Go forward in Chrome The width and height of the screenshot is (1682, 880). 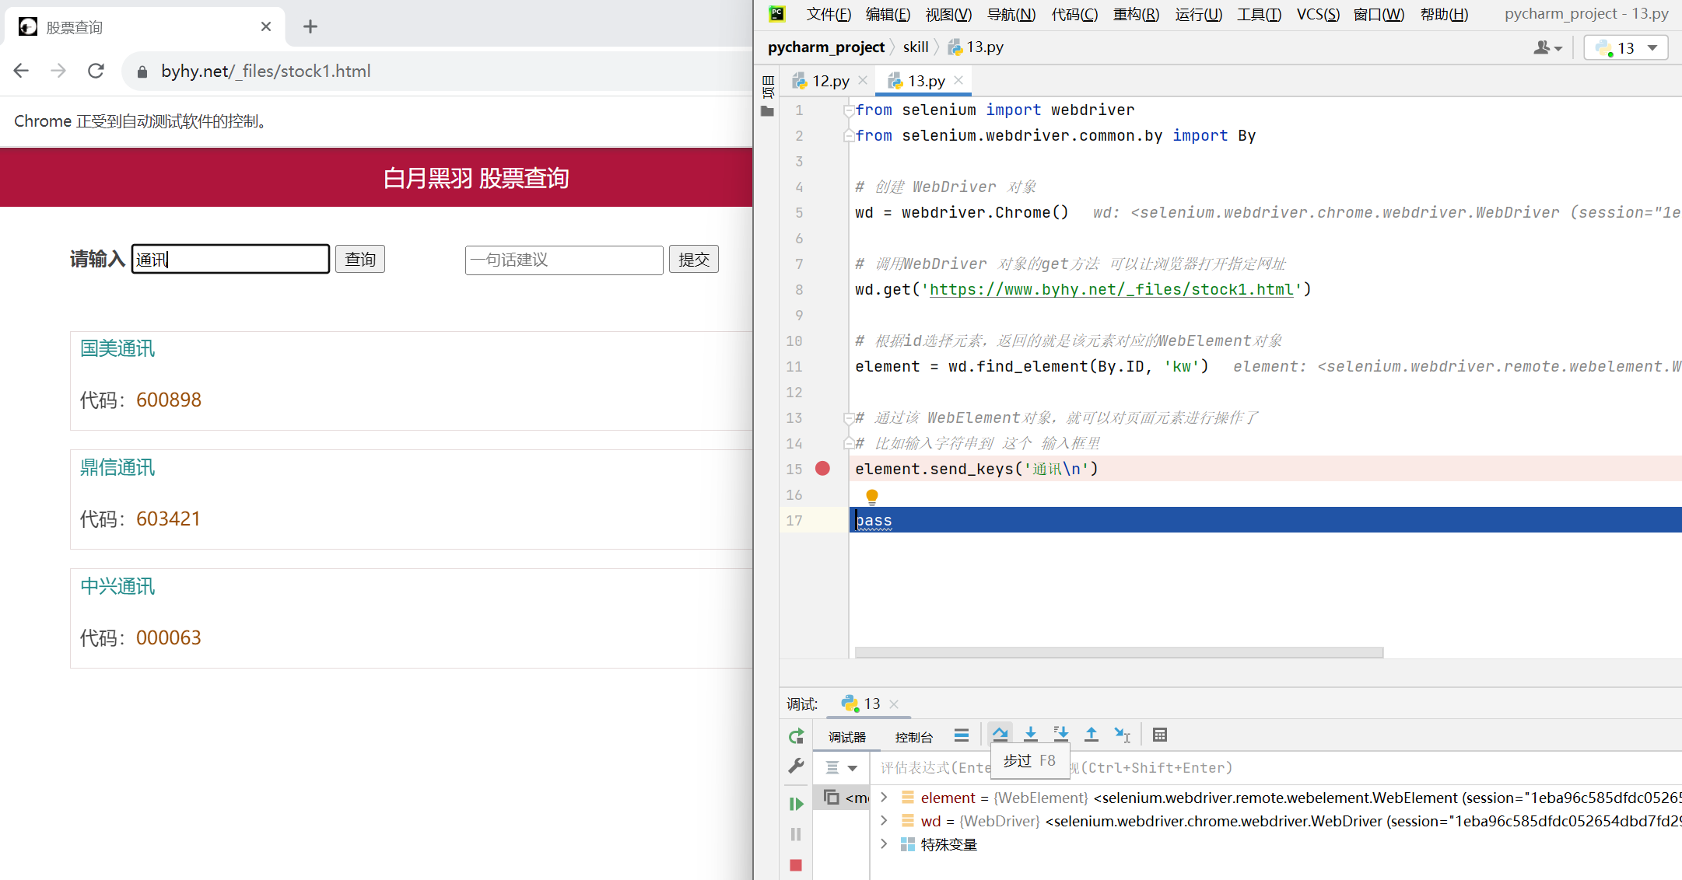coord(58,71)
